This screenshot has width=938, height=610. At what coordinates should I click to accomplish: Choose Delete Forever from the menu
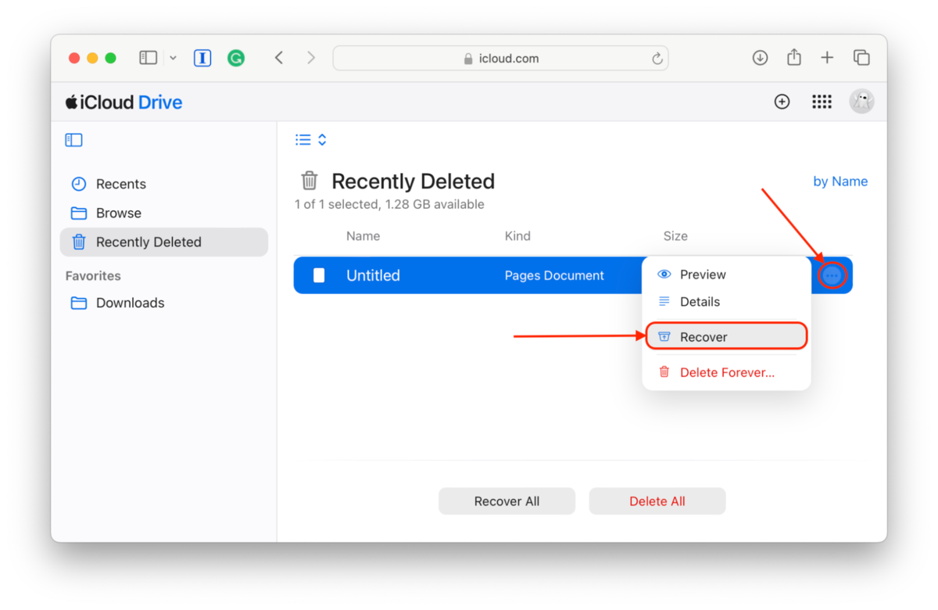726,372
